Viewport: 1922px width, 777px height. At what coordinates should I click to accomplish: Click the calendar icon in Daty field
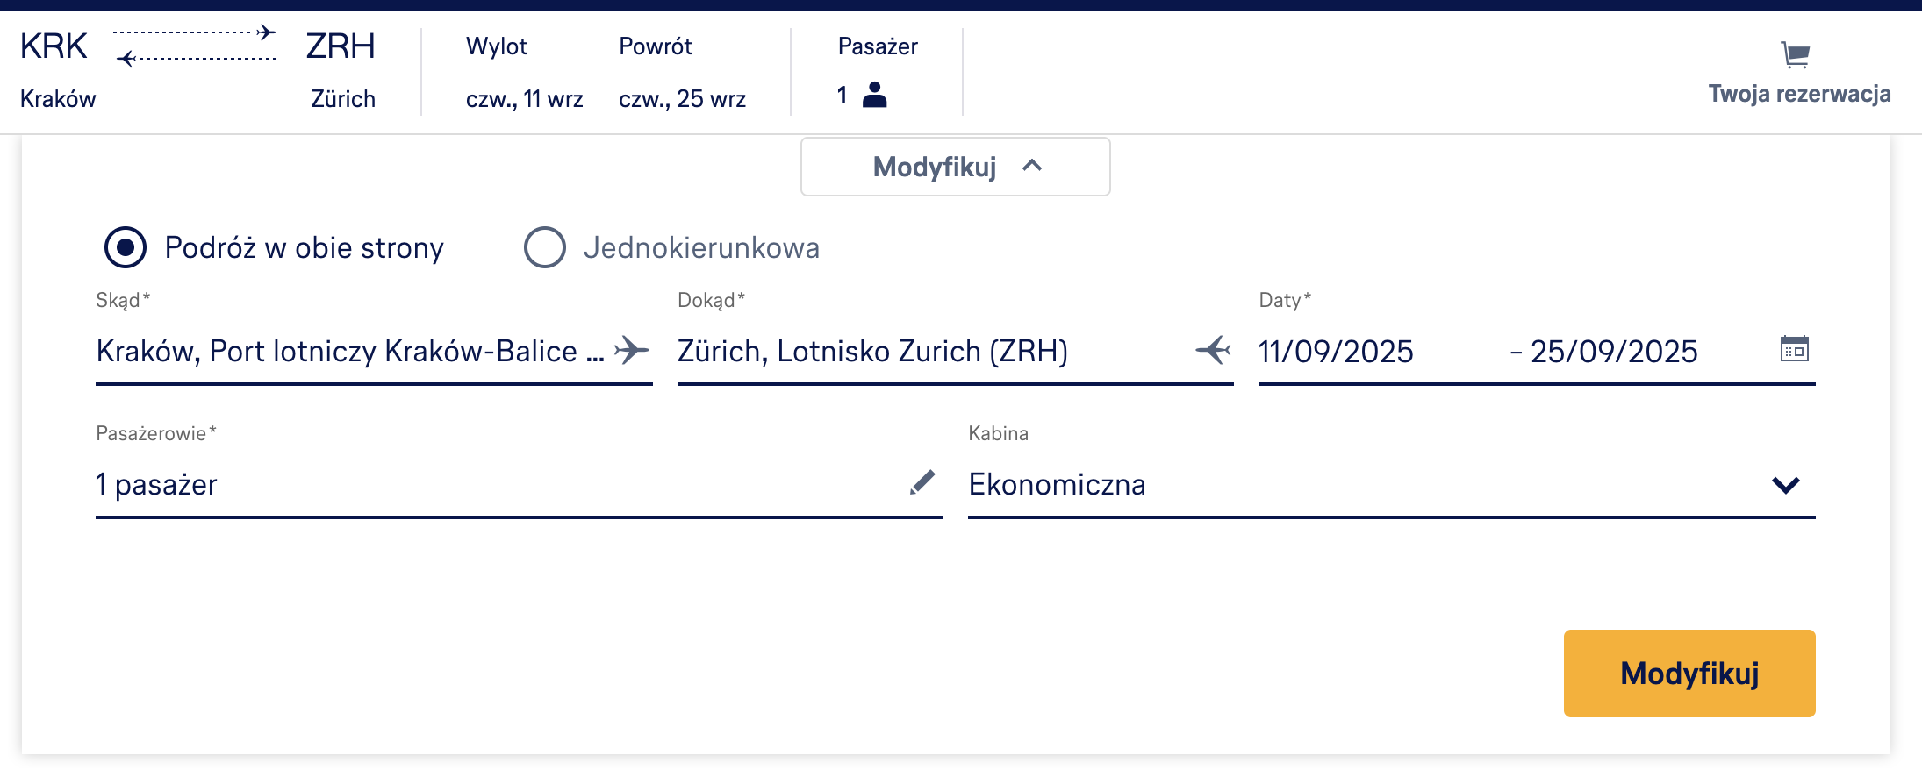(x=1794, y=349)
